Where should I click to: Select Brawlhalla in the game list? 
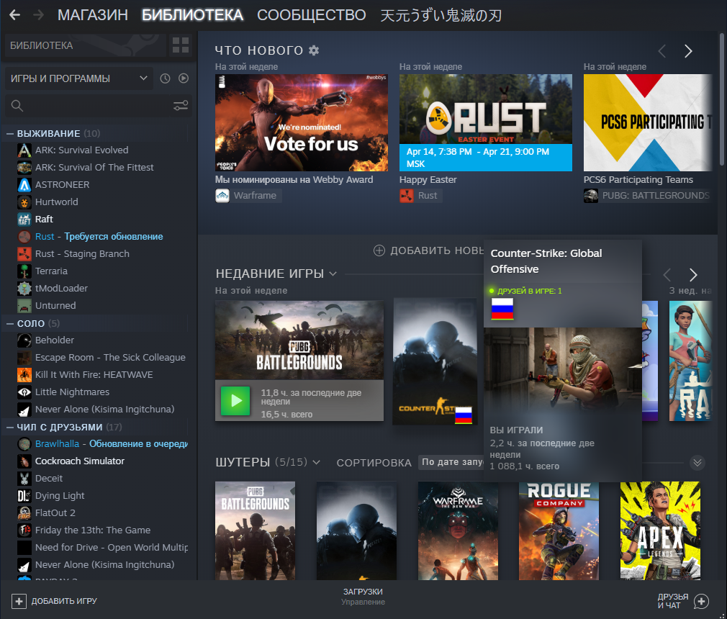pos(102,443)
